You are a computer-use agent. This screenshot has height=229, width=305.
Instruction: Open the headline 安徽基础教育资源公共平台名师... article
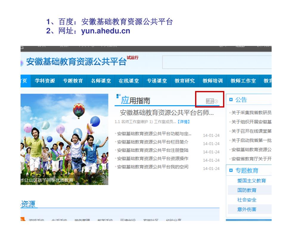(167, 112)
